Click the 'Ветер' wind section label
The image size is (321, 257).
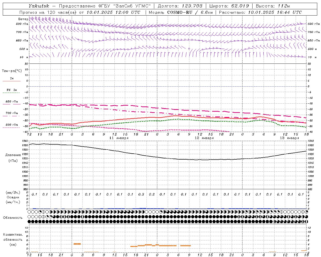pos(23,19)
